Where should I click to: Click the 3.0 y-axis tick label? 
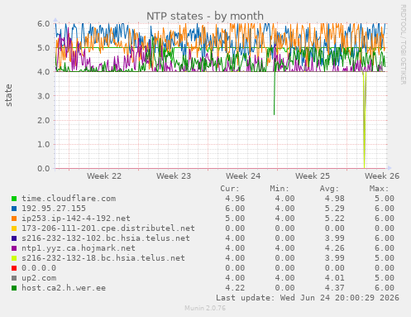point(44,96)
